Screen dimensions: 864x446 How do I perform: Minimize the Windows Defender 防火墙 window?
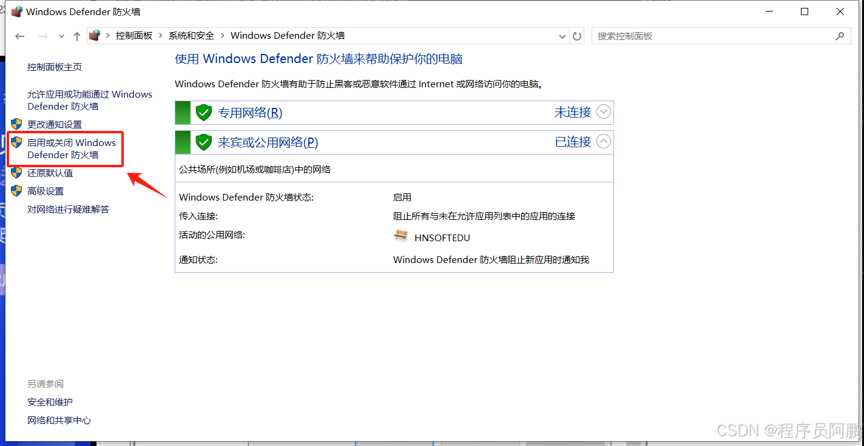(x=769, y=12)
